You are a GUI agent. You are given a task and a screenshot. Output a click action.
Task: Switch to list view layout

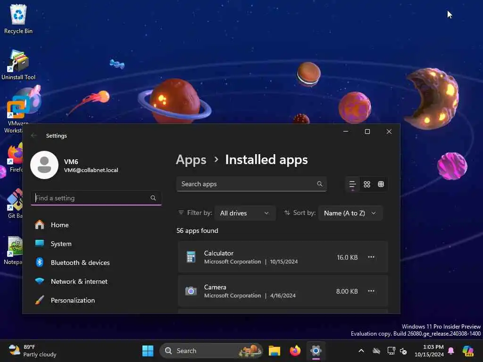[352, 184]
